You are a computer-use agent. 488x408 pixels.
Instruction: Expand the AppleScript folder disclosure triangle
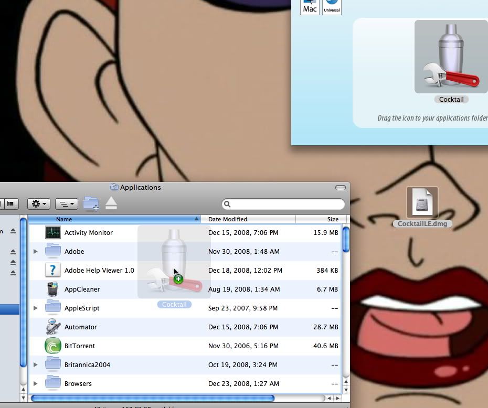coord(36,308)
